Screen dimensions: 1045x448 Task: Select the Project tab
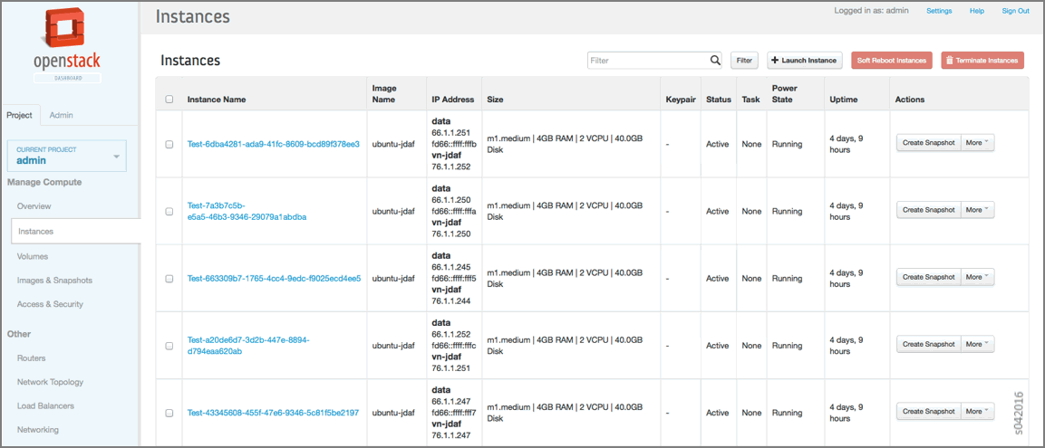[x=20, y=115]
